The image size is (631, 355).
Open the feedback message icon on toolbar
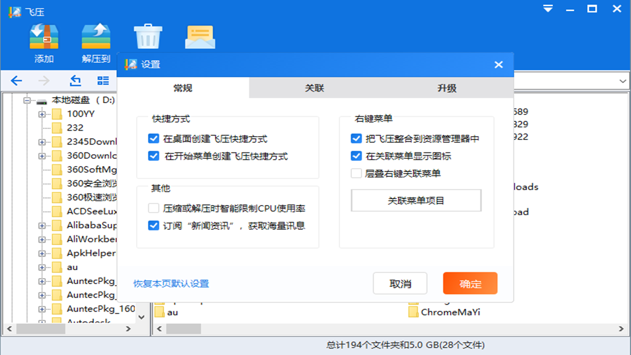point(200,36)
